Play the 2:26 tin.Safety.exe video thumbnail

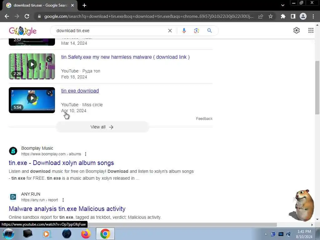(x=32, y=66)
